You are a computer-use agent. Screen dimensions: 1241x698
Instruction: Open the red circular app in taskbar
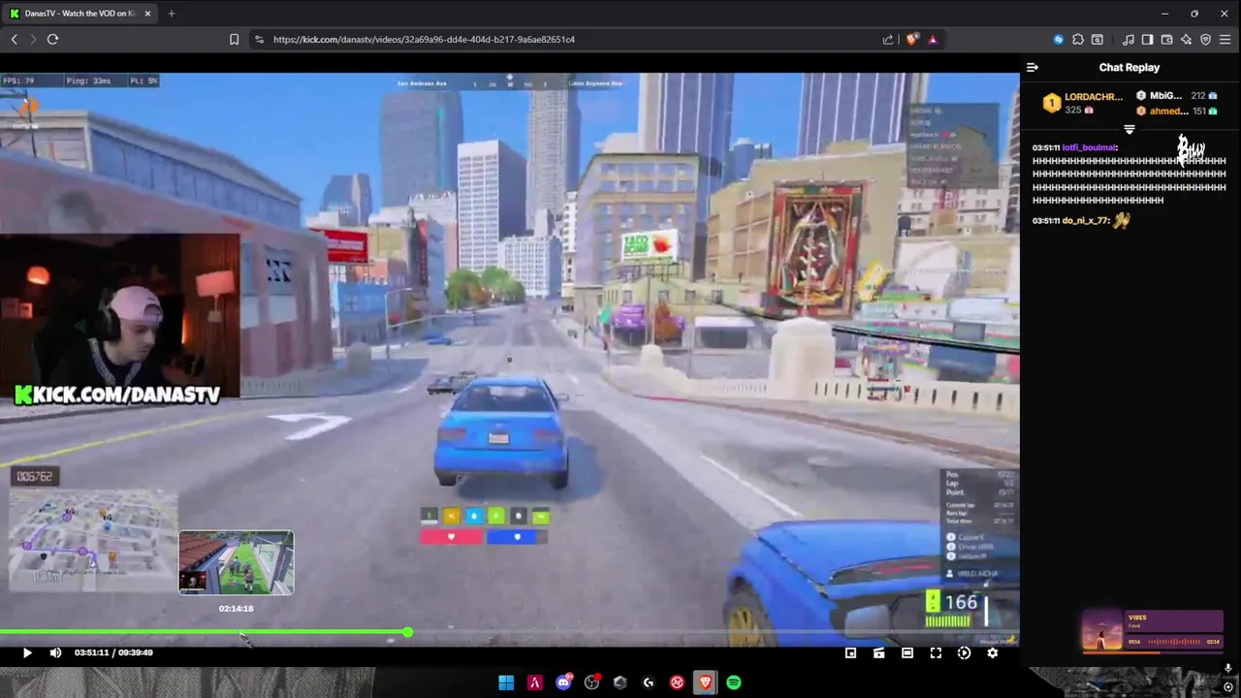677,682
